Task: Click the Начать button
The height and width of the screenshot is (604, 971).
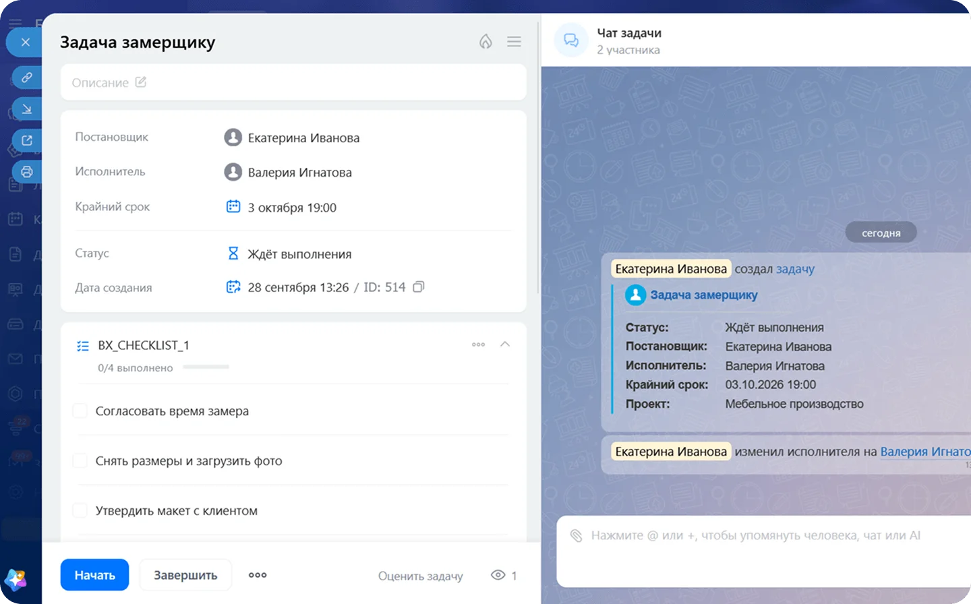Action: (94, 575)
